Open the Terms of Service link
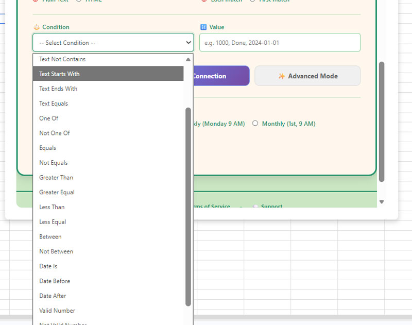This screenshot has height=325, width=412. coord(212,206)
